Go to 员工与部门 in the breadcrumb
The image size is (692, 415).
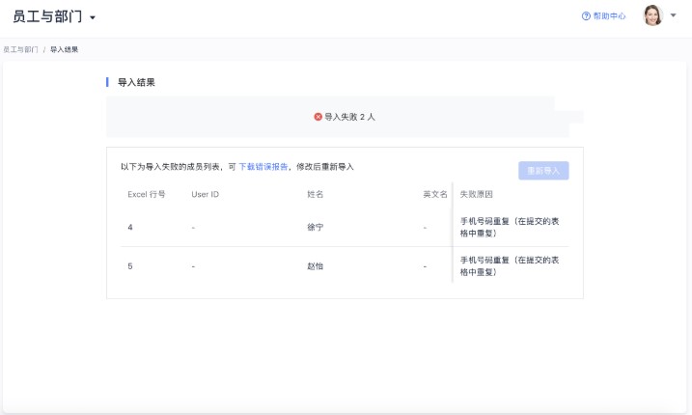(x=20, y=48)
